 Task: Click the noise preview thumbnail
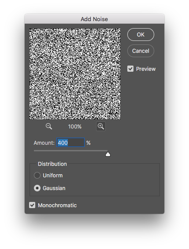point(75,74)
